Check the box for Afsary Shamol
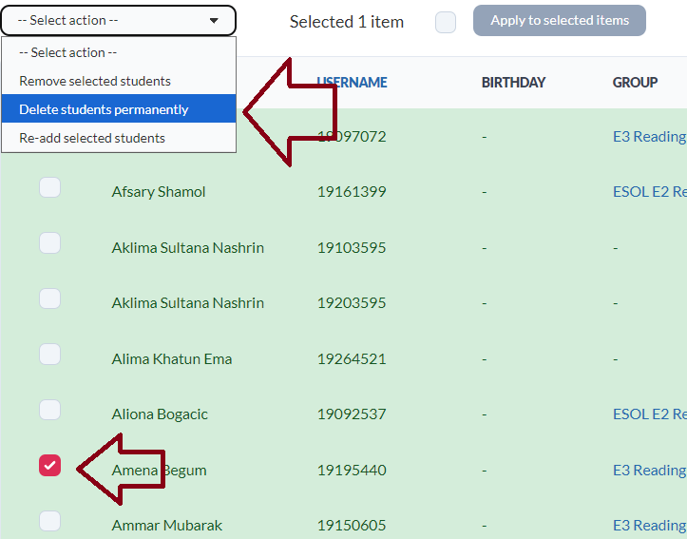687x539 pixels. click(x=49, y=188)
